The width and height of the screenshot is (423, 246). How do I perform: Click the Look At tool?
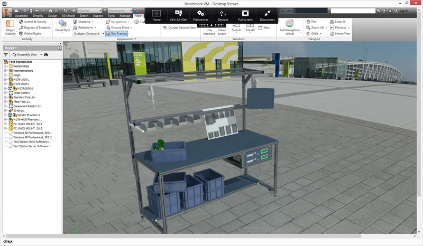click(331, 22)
